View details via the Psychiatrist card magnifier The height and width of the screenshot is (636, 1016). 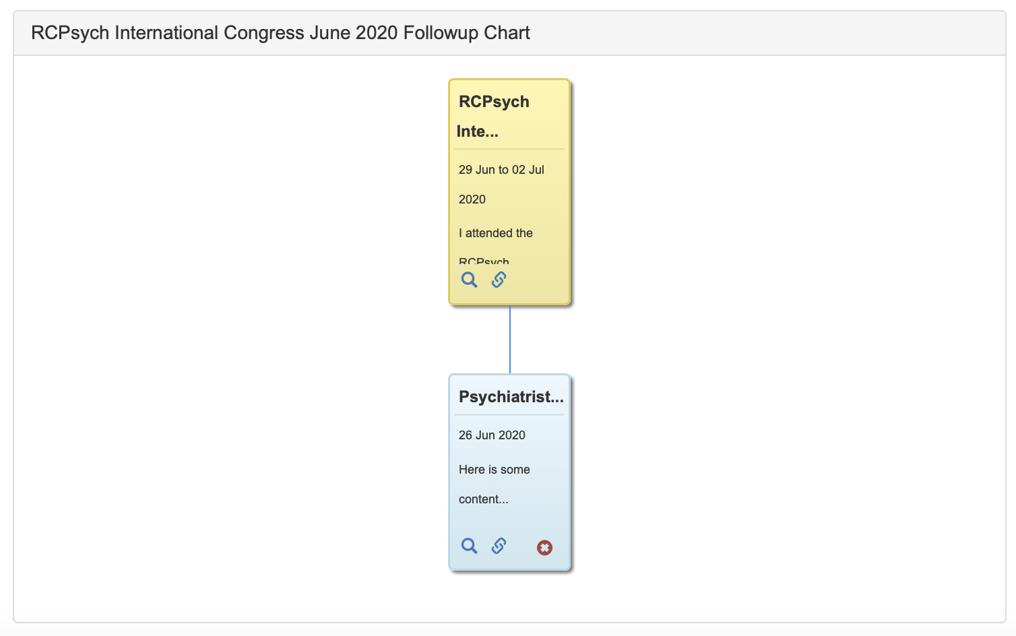[x=469, y=546]
